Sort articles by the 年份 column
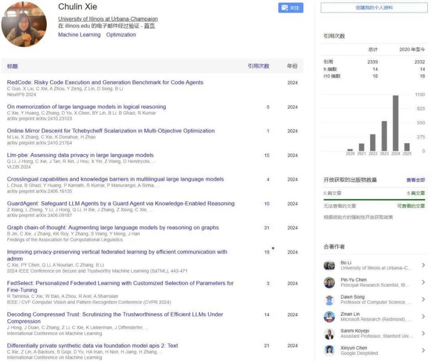Viewport: 431px width, 362px height. pos(292,66)
